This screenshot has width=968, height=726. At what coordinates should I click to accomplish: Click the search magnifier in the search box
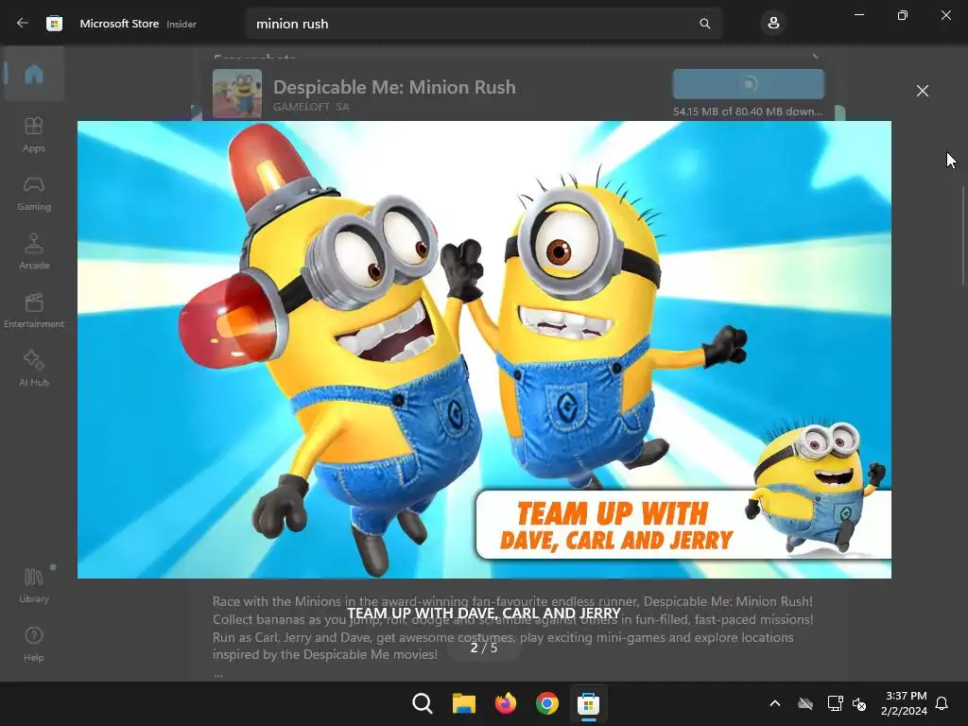[704, 24]
